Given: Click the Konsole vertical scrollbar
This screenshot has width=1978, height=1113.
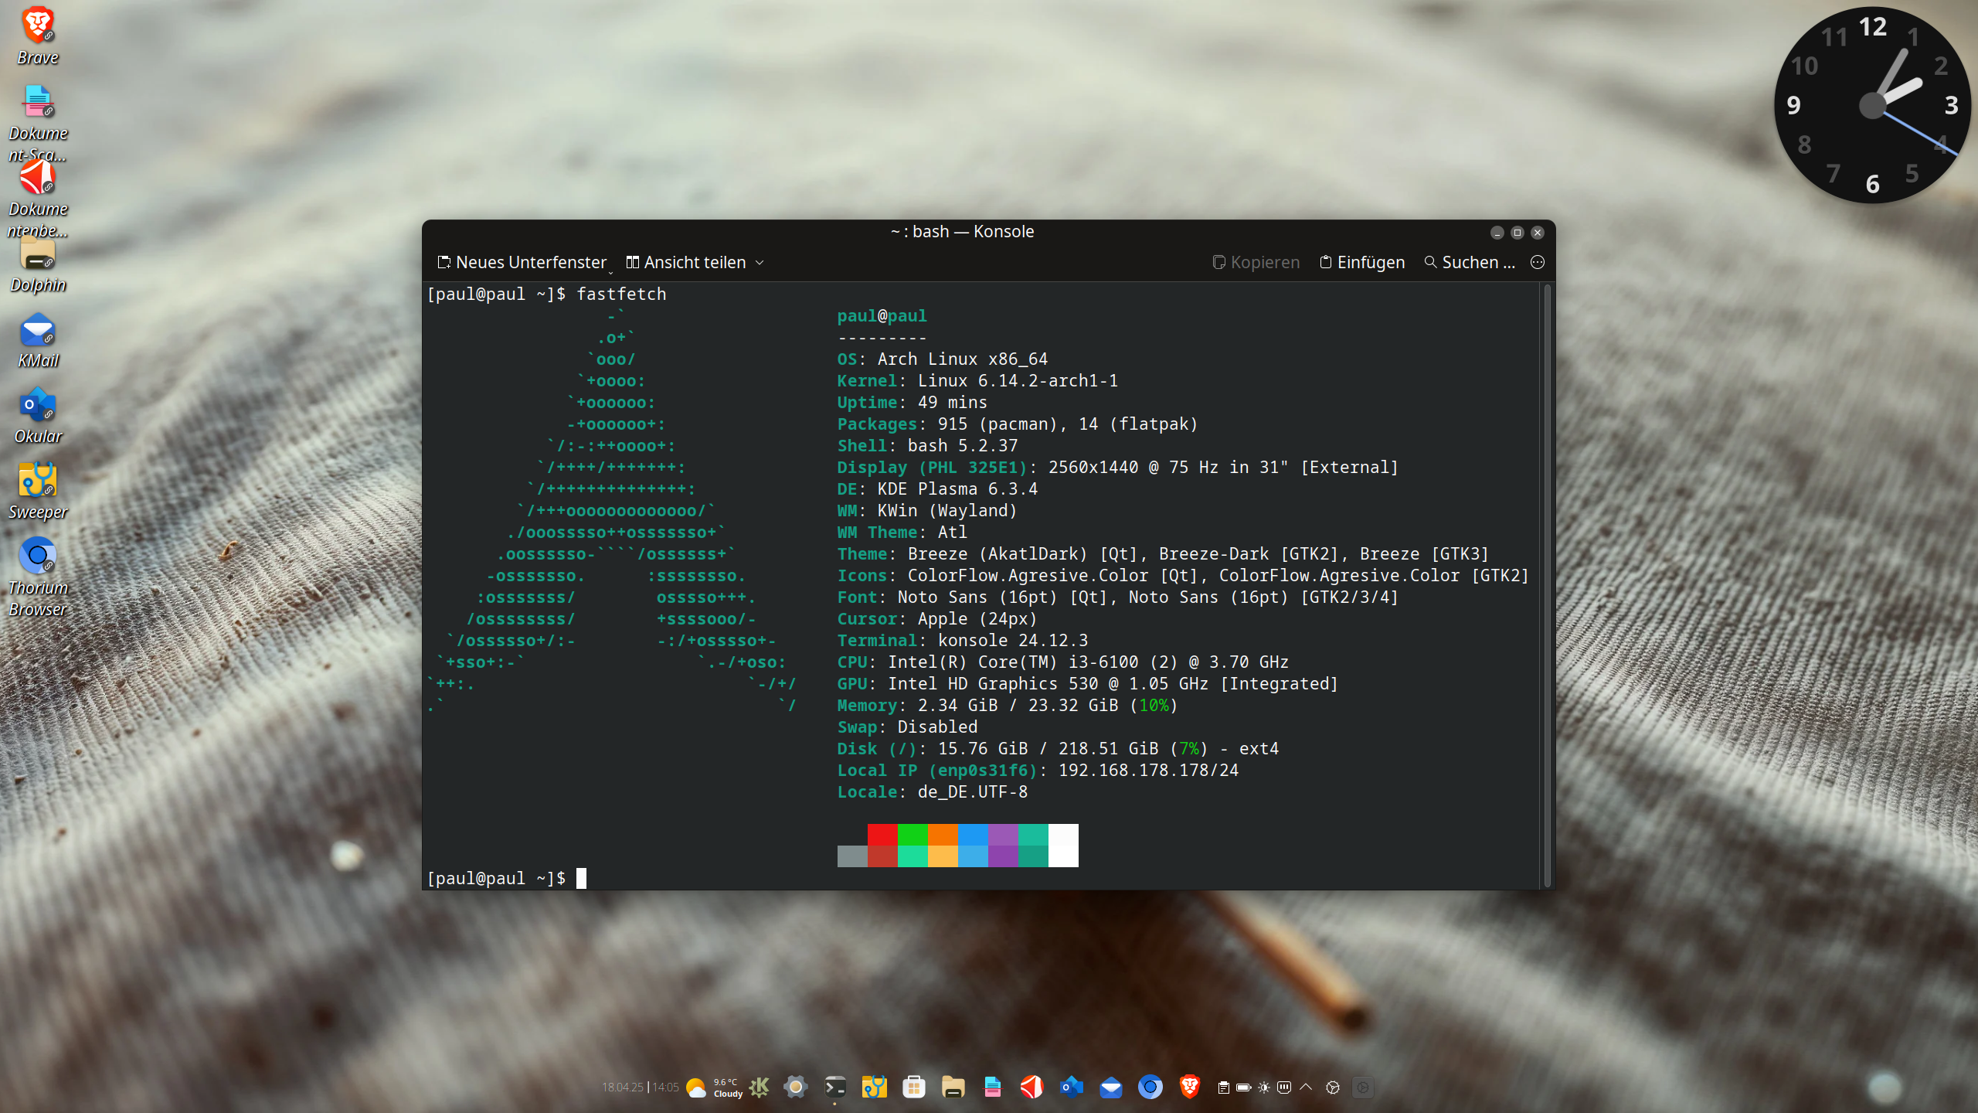Looking at the screenshot, I should click(x=1547, y=585).
